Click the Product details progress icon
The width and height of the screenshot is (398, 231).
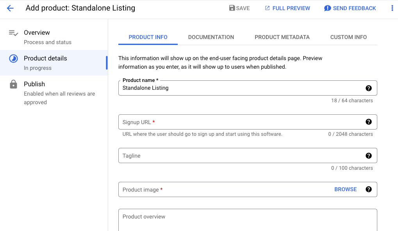pos(13,59)
